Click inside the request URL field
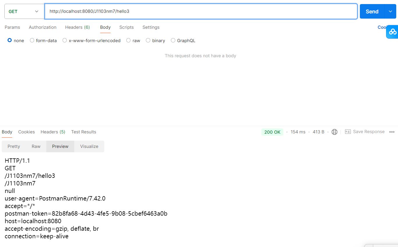398x247 pixels. pyautogui.click(x=201, y=11)
